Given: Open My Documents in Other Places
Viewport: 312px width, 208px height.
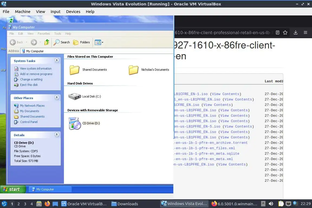Looking at the screenshot, I should (30, 111).
